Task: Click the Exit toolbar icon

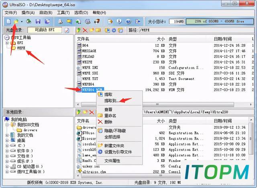Action: click(x=138, y=21)
